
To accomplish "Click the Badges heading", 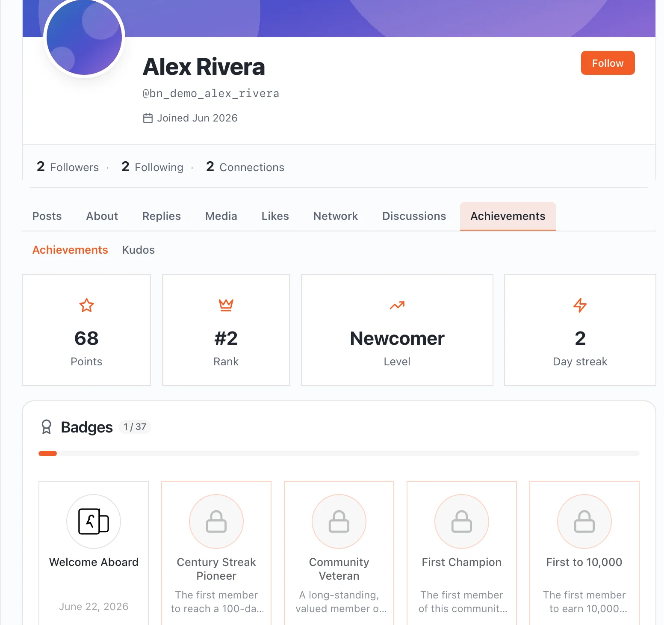I will point(87,427).
